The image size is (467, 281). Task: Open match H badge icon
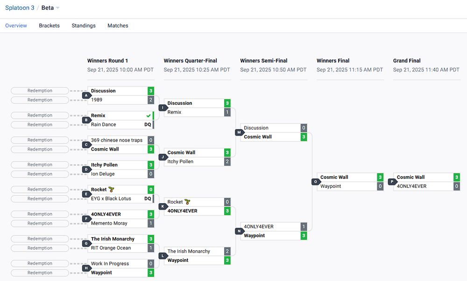85,268
